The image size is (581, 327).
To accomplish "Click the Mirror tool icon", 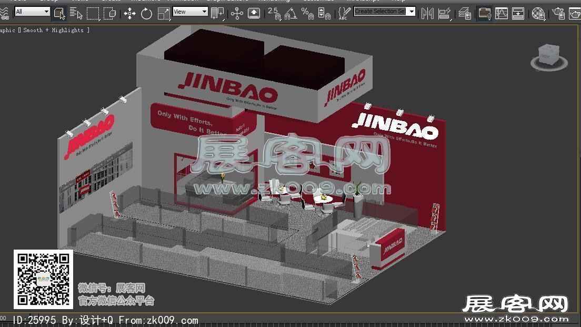I will [427, 14].
